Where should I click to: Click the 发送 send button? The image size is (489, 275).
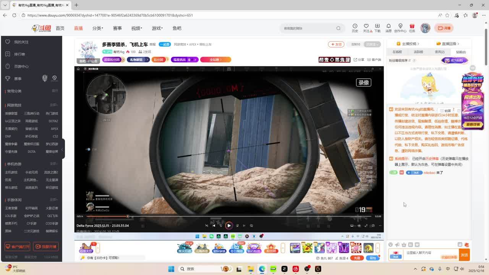pos(464,255)
